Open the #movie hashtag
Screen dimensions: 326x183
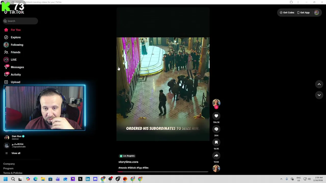[123, 168]
